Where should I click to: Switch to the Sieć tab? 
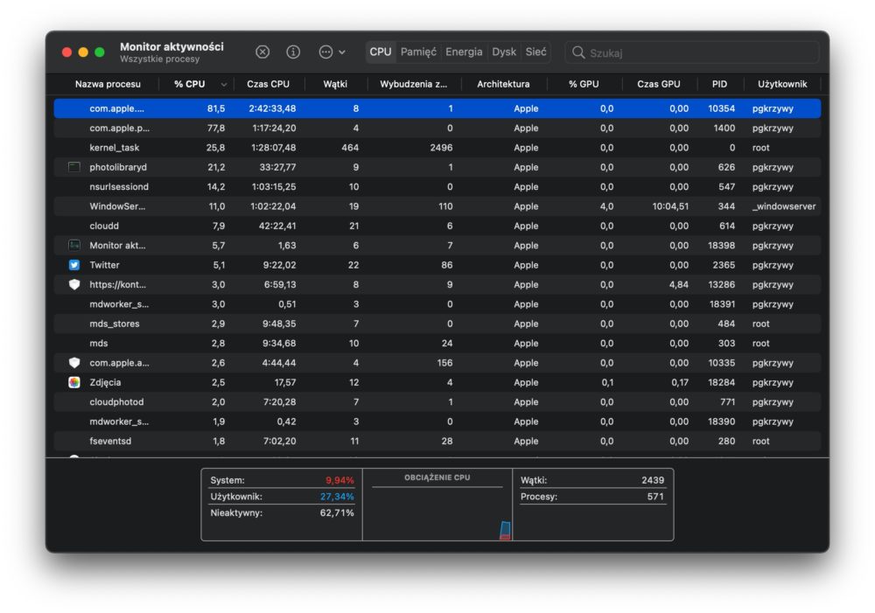(x=535, y=52)
